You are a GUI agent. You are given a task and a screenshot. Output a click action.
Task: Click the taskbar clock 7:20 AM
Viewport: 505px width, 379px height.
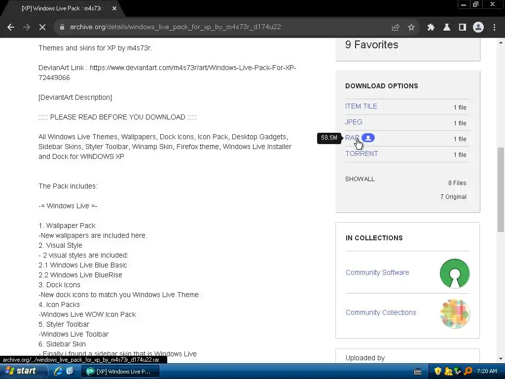487,371
